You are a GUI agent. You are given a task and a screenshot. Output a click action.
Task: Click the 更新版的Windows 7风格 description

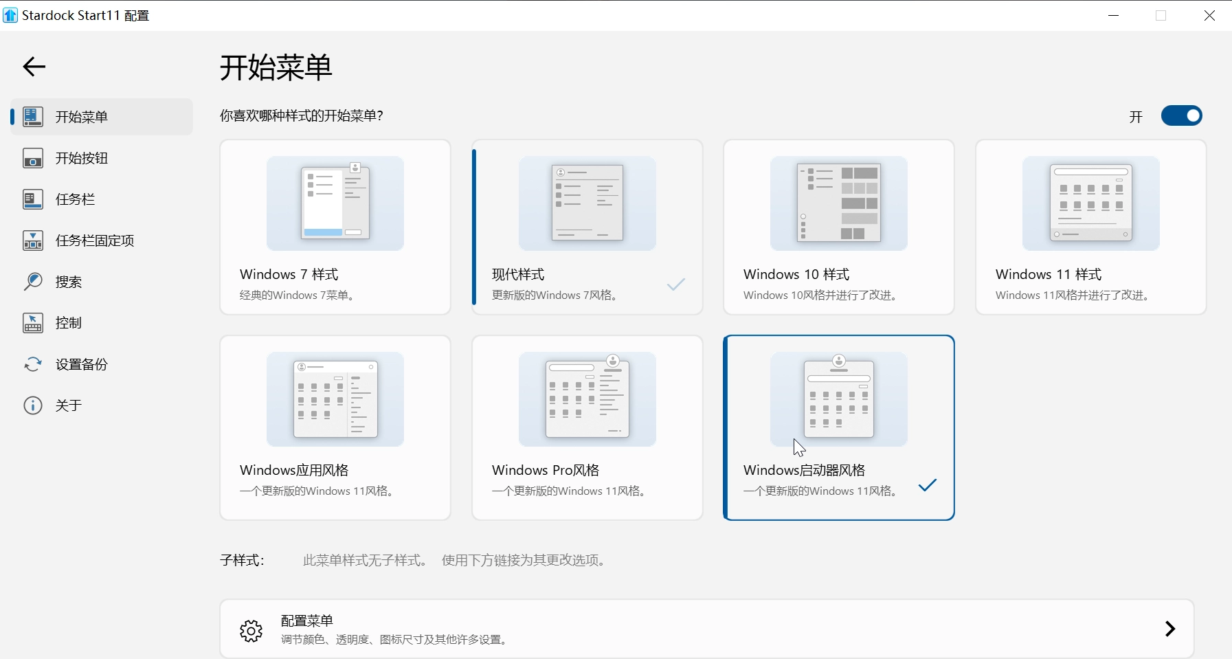(557, 295)
